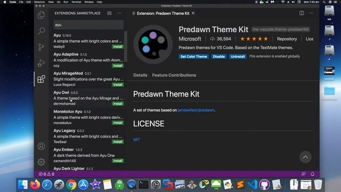Install the Ayu 0.19.0 extension
Viewport: 341px width, 192px height.
(118, 46)
